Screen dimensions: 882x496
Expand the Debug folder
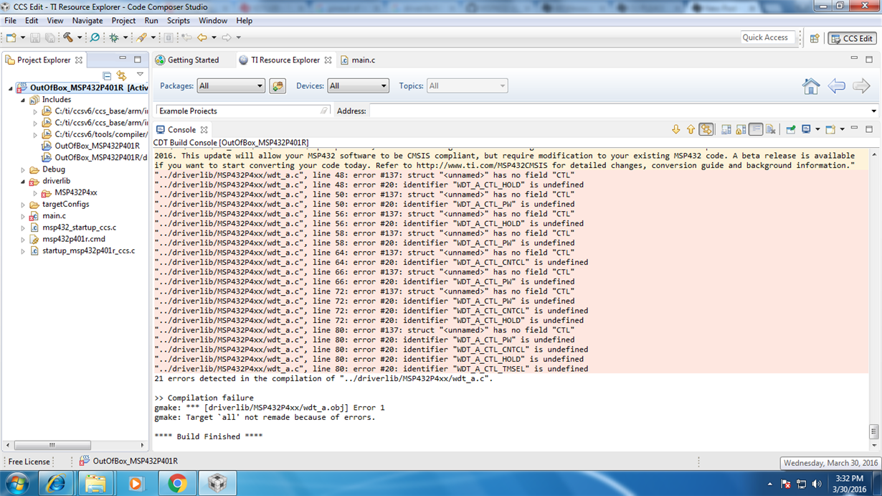point(23,170)
